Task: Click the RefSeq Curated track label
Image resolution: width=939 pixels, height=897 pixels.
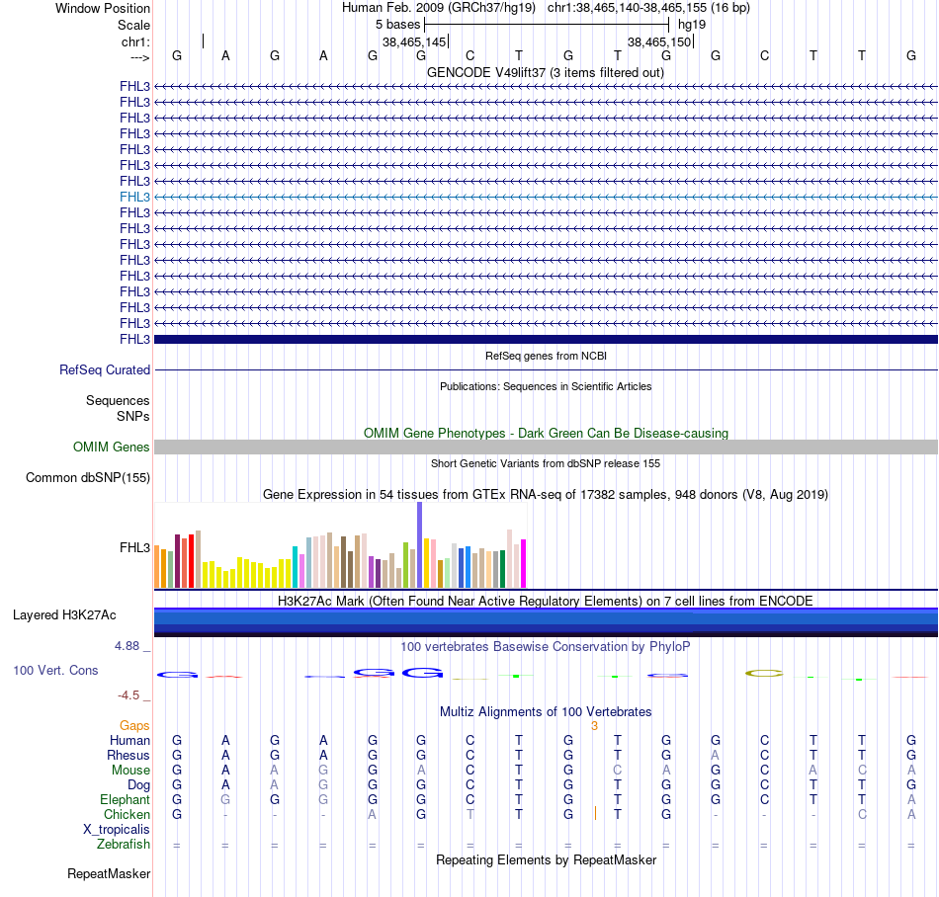Action: pos(104,369)
